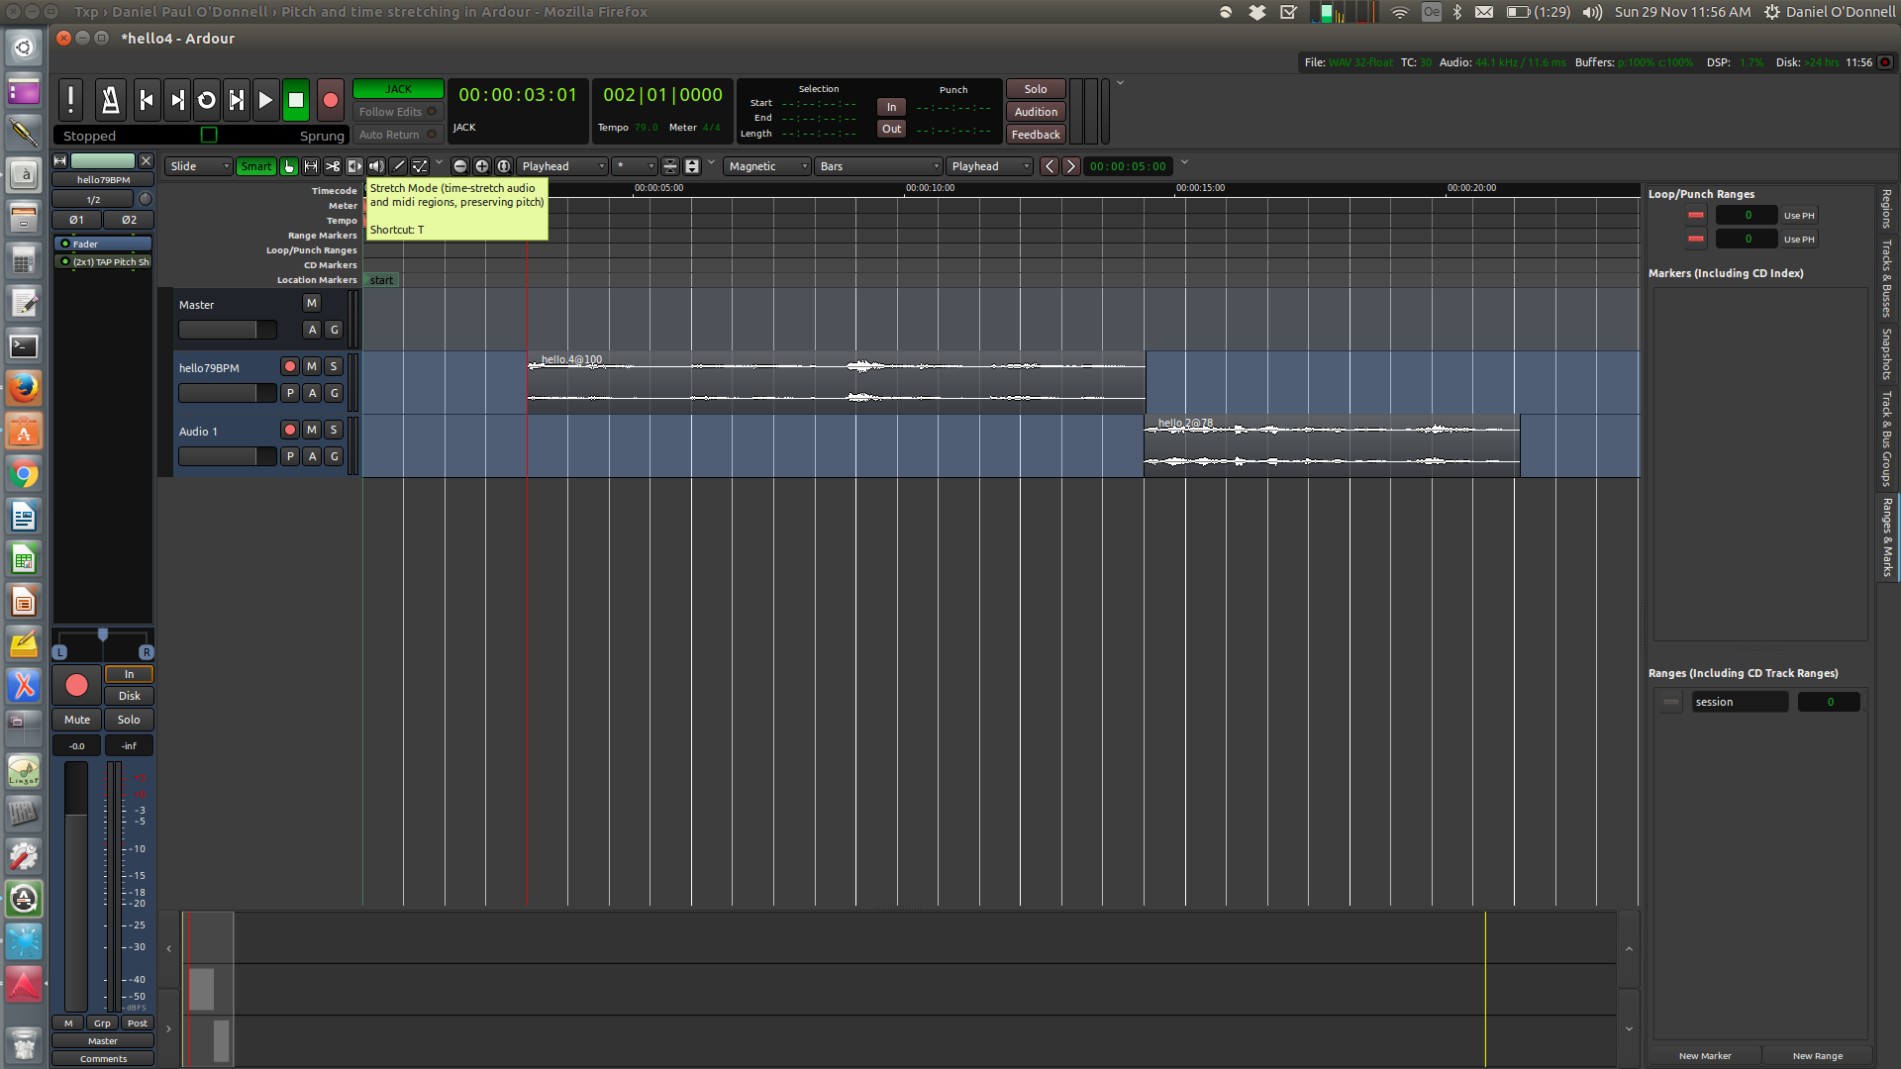The height and width of the screenshot is (1069, 1901).
Task: Open the Terminal from the Ubuntu dock
Action: tap(24, 345)
